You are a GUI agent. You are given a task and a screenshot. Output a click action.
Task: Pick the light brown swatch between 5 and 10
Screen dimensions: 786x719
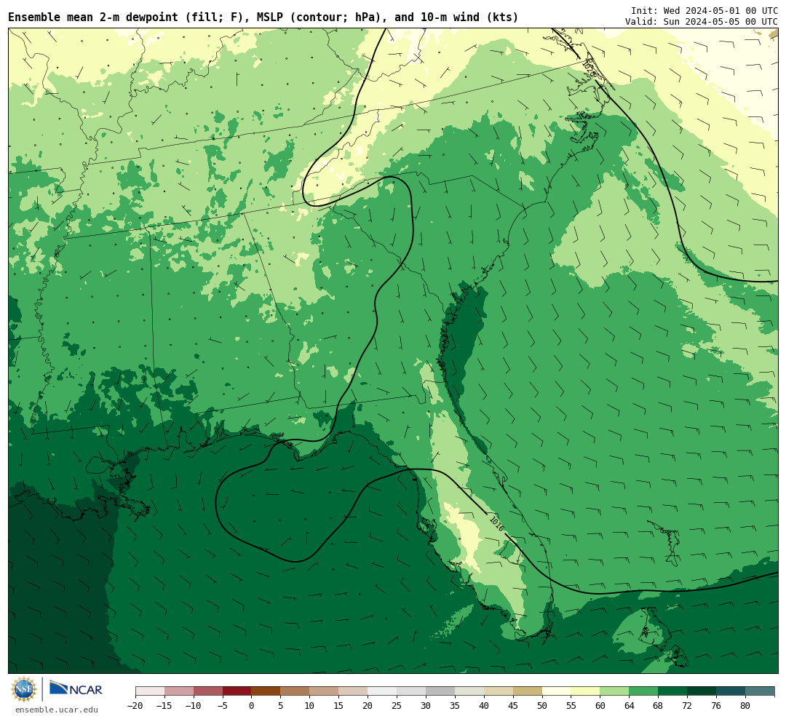pyautogui.click(x=295, y=691)
